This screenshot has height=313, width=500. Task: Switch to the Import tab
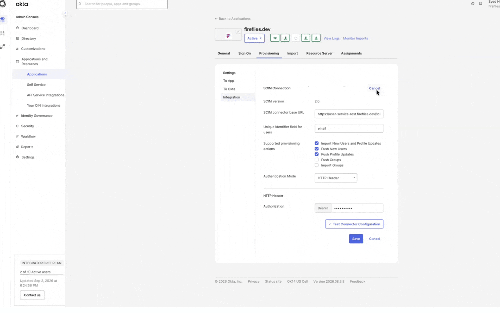pos(292,54)
